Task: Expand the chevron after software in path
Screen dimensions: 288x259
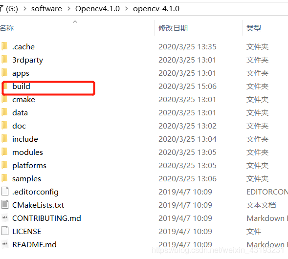Action: point(68,9)
